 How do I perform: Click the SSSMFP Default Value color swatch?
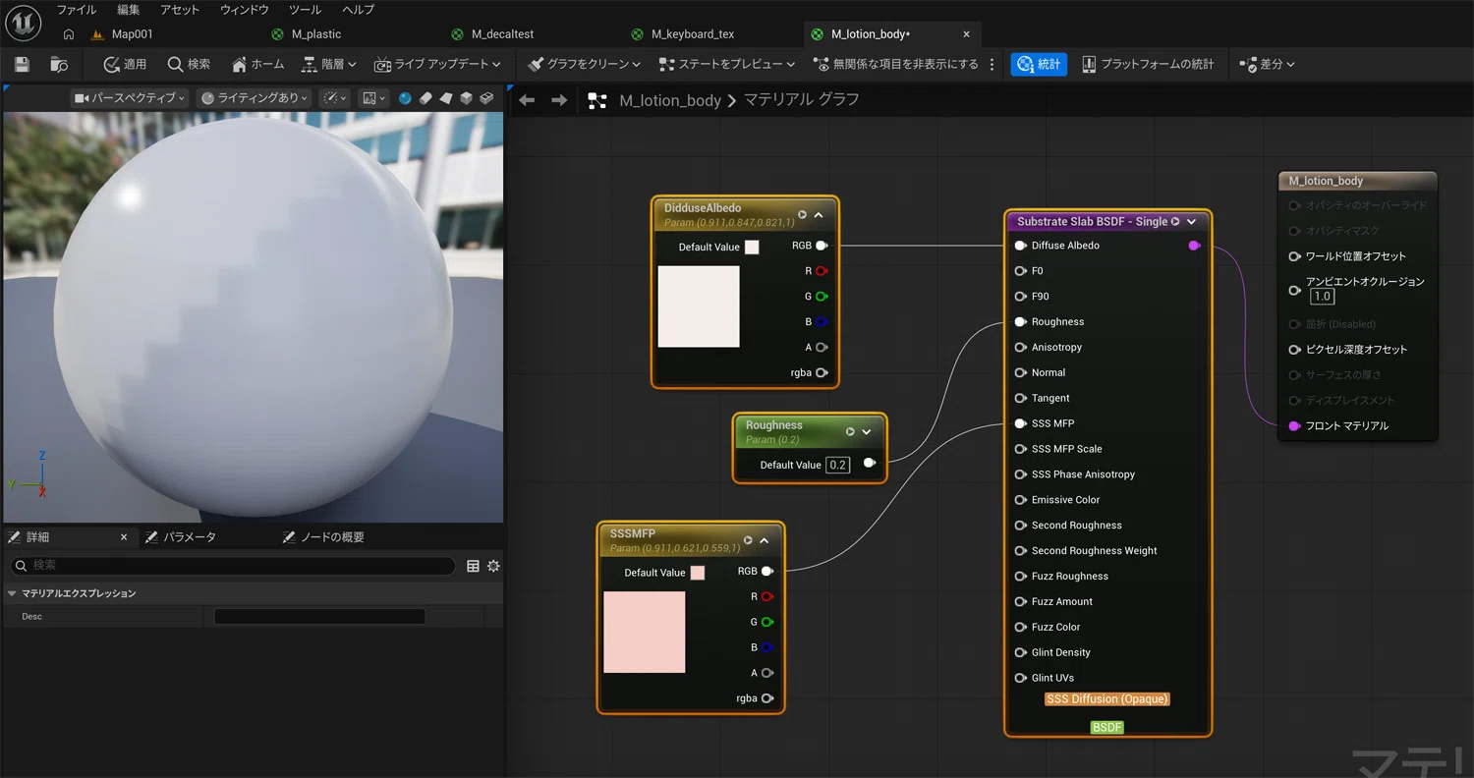[698, 573]
